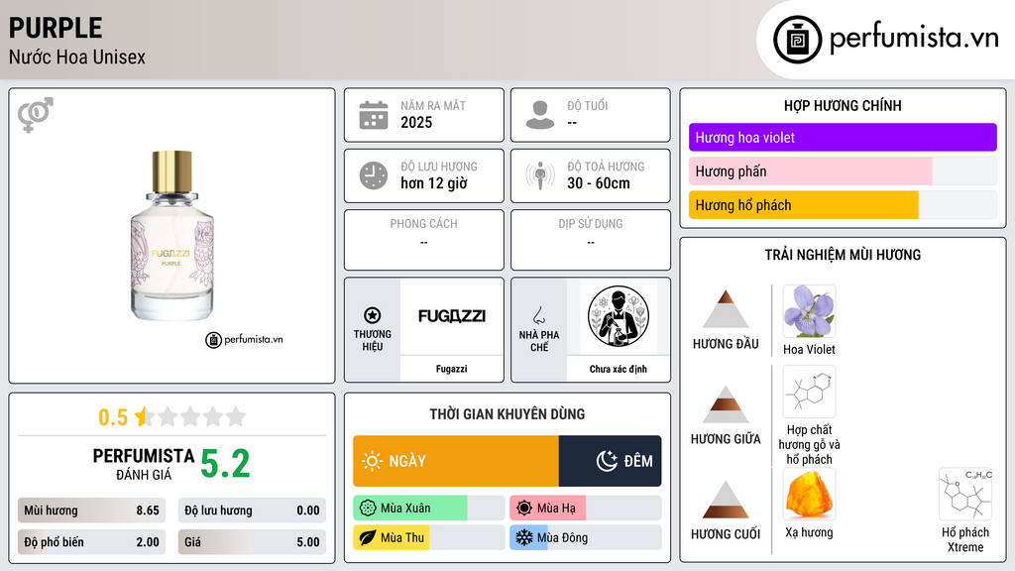
Task: Click the Hoa Violet note label
Action: tap(809, 350)
